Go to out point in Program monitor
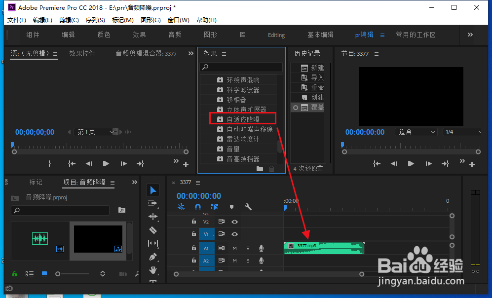 tap(445, 163)
